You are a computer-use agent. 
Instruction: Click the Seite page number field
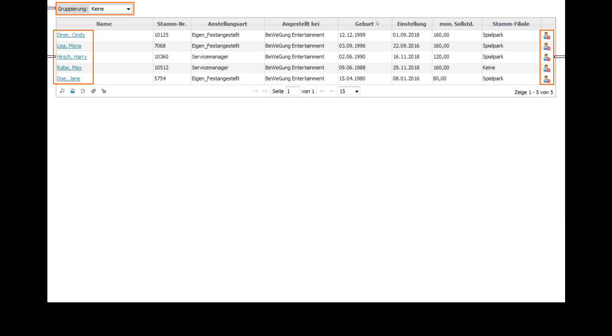click(x=293, y=91)
